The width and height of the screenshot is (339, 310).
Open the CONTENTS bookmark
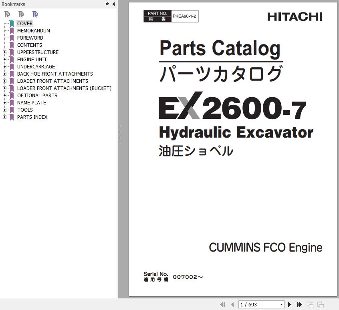pos(30,45)
